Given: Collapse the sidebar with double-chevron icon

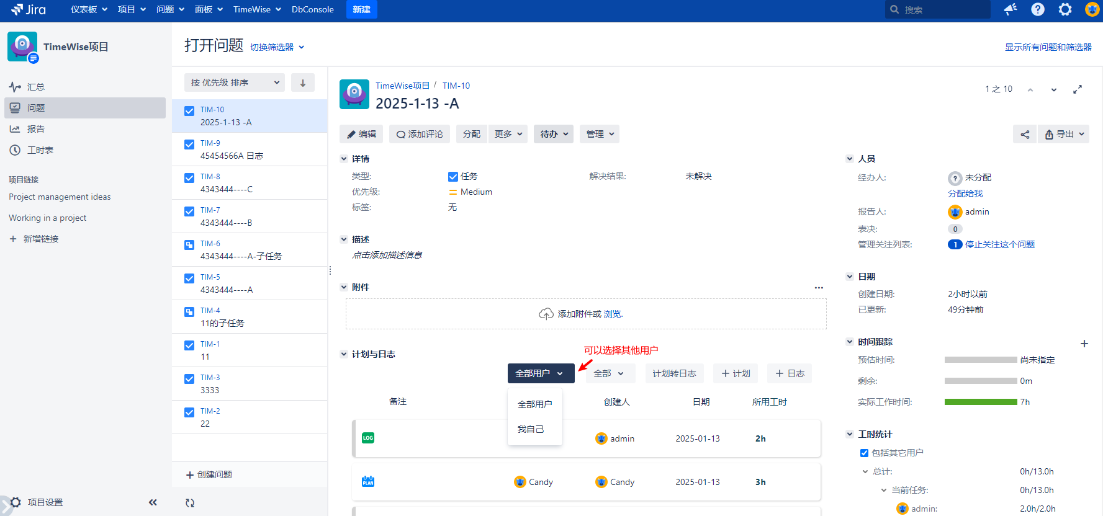Looking at the screenshot, I should [153, 502].
